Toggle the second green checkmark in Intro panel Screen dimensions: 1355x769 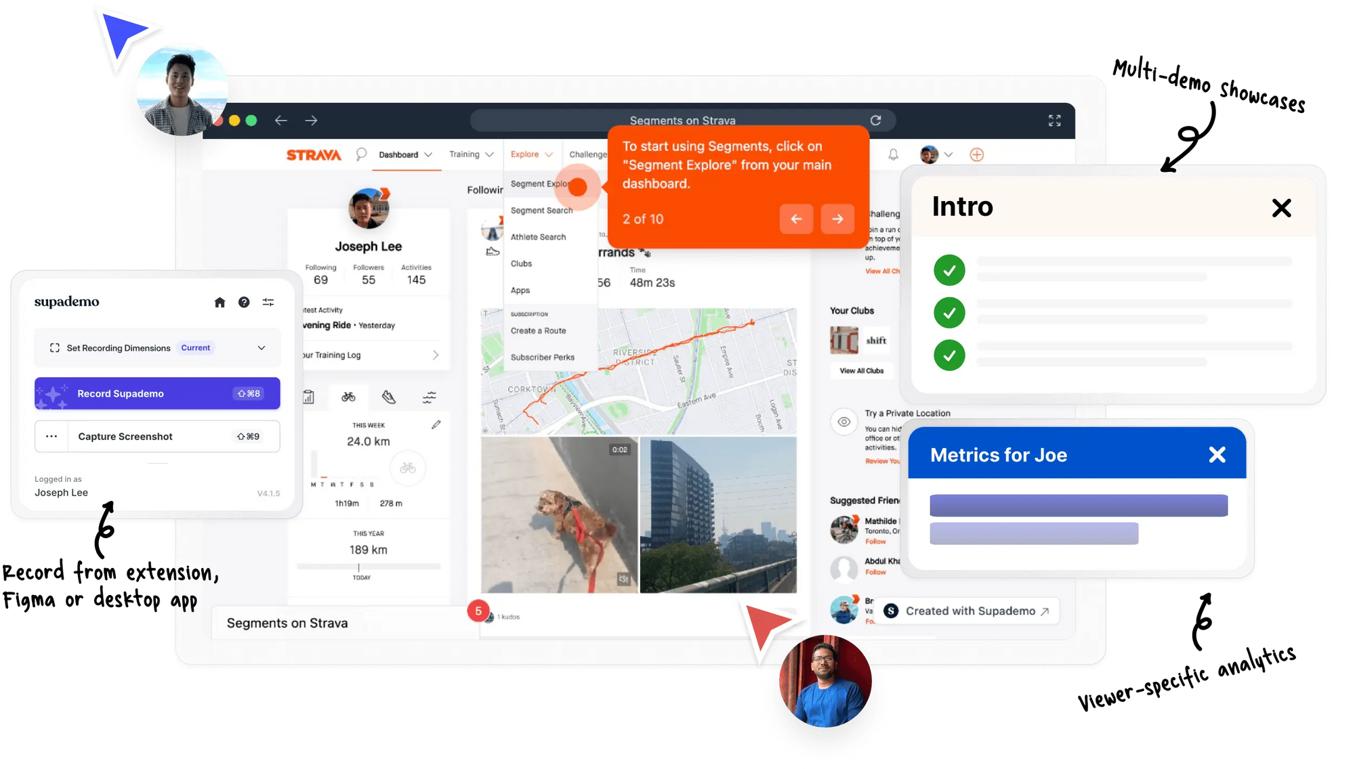click(949, 311)
